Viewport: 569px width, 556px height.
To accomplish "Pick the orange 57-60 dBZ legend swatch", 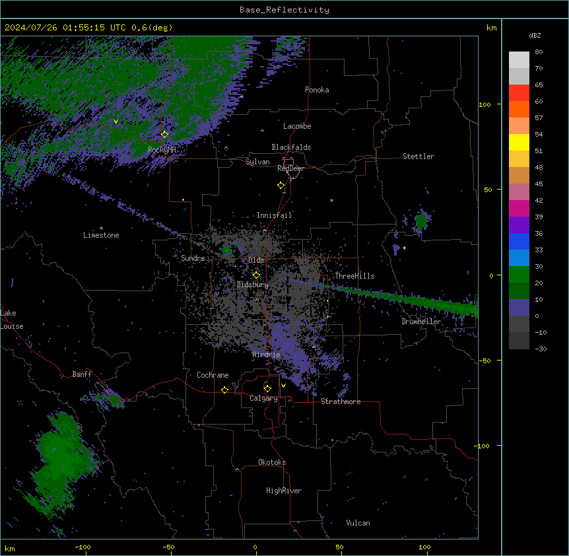I will 519,109.
